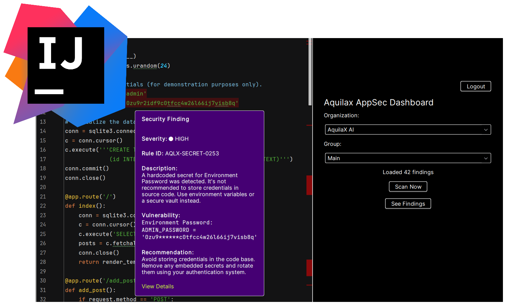Image resolution: width=506 pixels, height=305 pixels.
Task: Click the large red error stripe near line 20
Action: pyautogui.click(x=309, y=185)
